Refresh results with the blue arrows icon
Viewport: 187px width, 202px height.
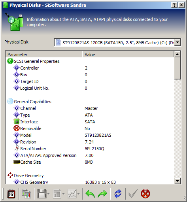point(118,194)
